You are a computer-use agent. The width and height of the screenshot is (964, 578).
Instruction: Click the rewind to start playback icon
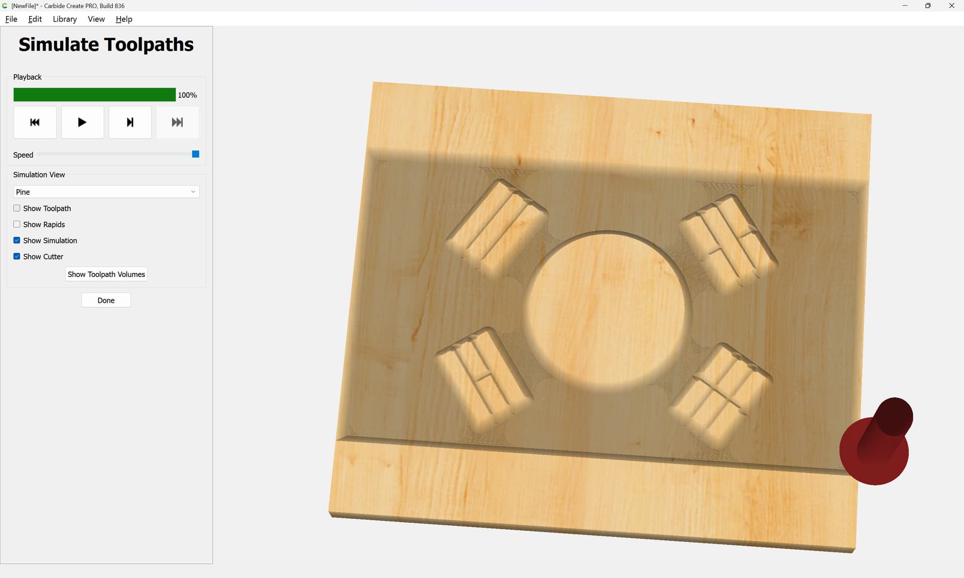(35, 122)
